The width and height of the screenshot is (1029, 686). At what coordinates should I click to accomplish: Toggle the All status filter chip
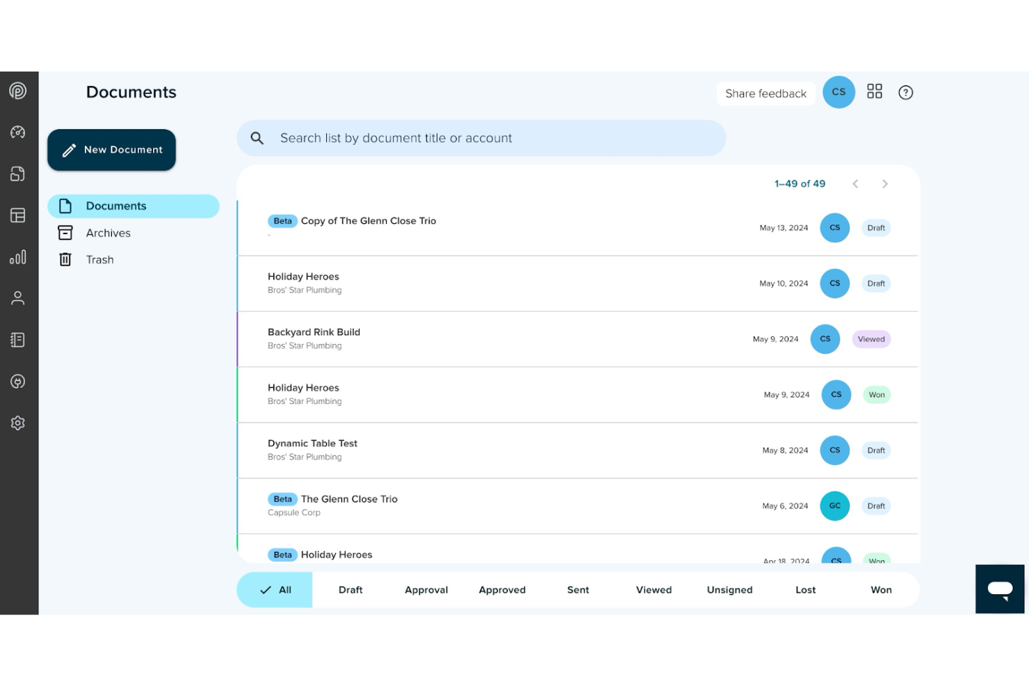[274, 589]
